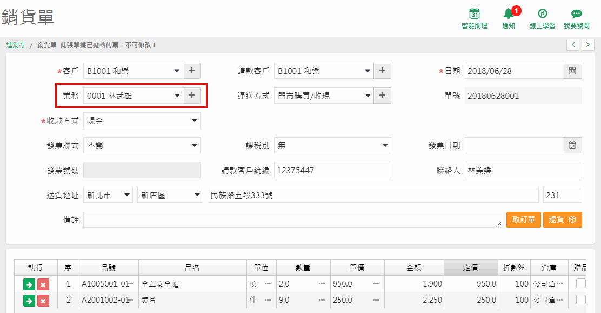The width and height of the screenshot is (601, 313).
Task: Click the 日期 field 2018/06/28
Action: pyautogui.click(x=514, y=71)
